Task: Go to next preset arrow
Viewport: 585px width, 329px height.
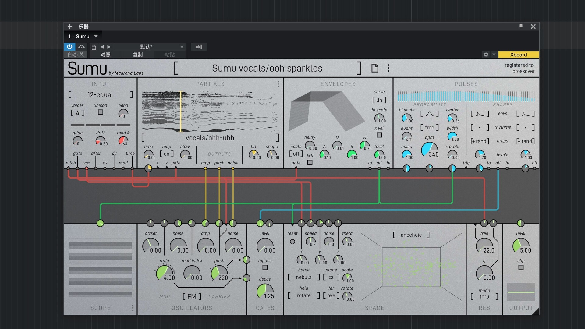Action: tap(109, 47)
